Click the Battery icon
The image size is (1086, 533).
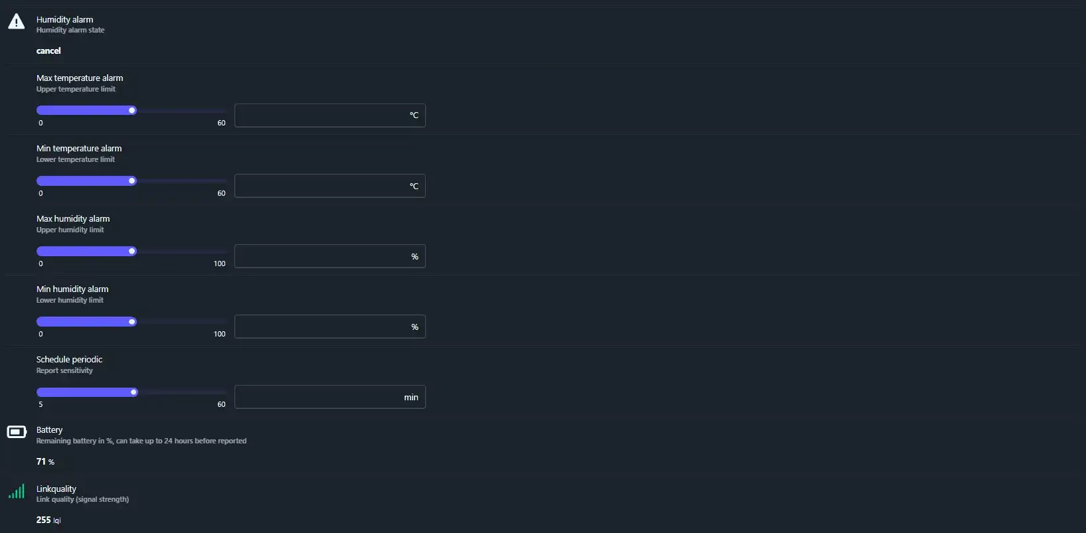click(16, 432)
